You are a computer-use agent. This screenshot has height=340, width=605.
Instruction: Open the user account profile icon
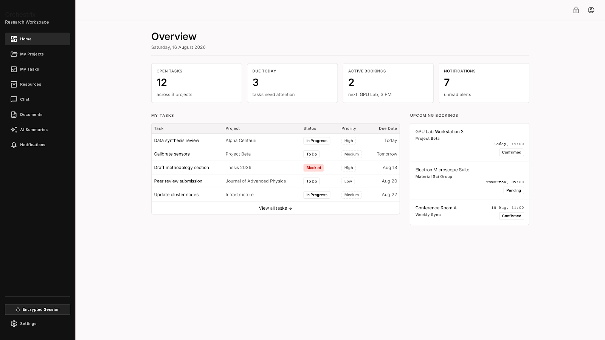[x=591, y=10]
